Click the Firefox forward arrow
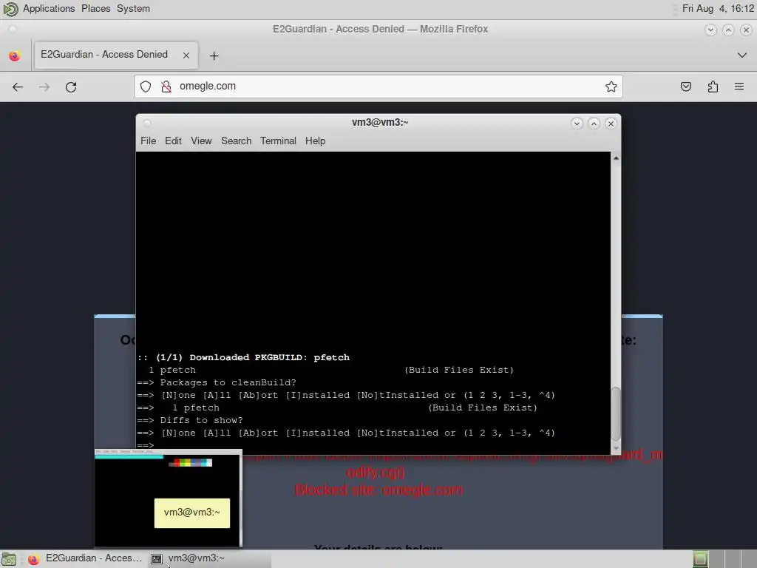 tap(44, 87)
